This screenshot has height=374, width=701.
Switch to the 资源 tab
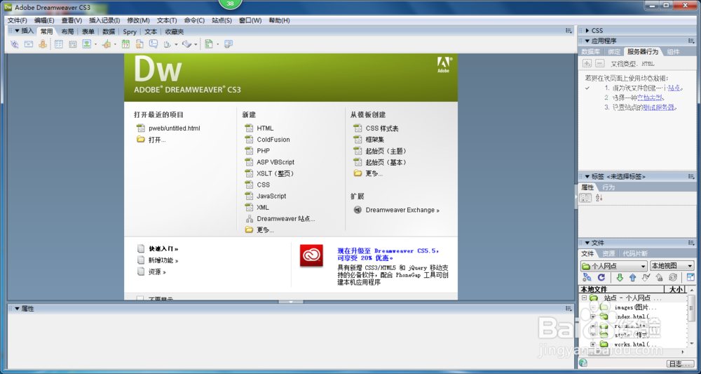tap(608, 253)
